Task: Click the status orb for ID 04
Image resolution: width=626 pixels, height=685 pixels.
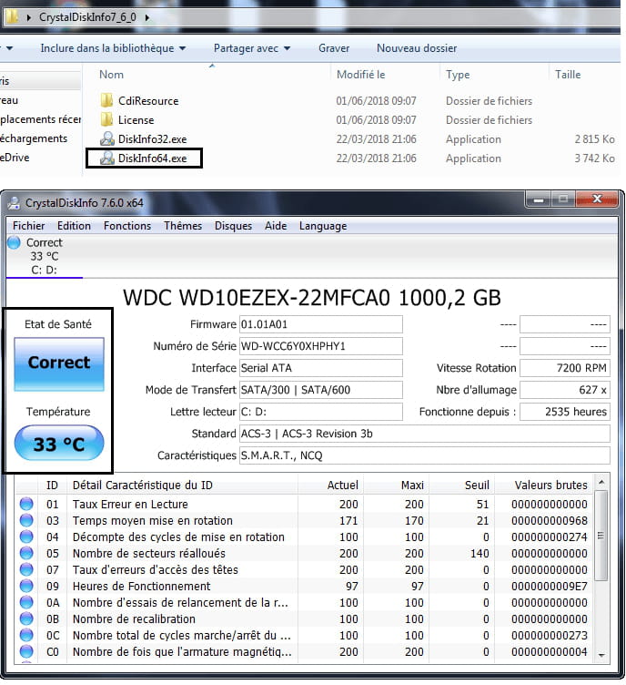Action: pos(26,537)
